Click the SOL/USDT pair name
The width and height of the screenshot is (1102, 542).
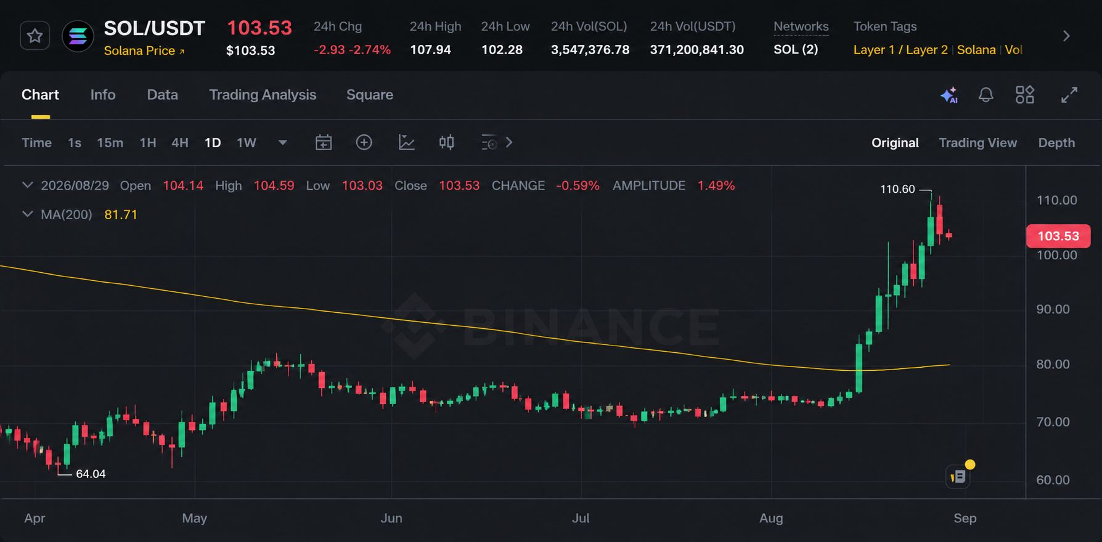(154, 28)
